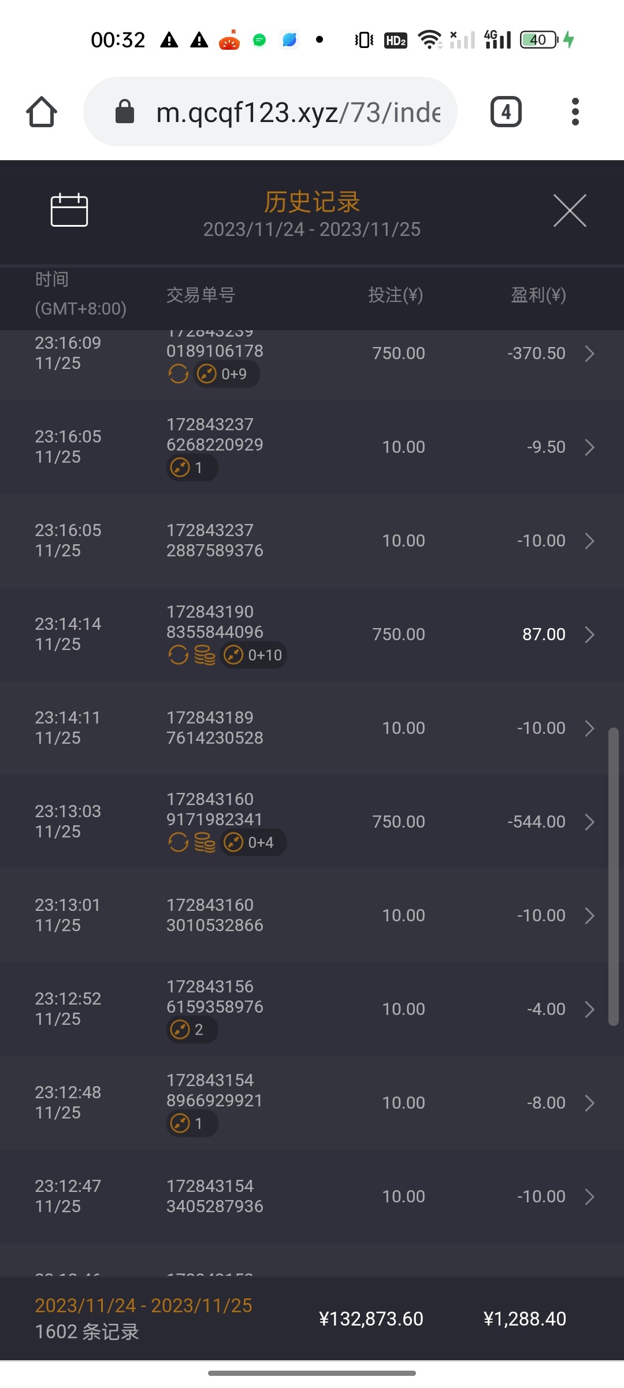Screen dimensions: 624x1388
Task: Tap the 0+9 badge on the -370.50 row
Action: [x=226, y=374]
